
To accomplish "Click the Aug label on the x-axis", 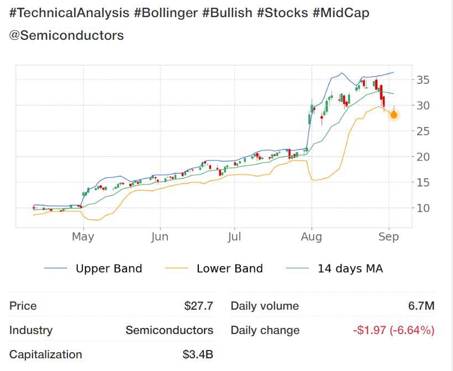I will click(x=312, y=237).
